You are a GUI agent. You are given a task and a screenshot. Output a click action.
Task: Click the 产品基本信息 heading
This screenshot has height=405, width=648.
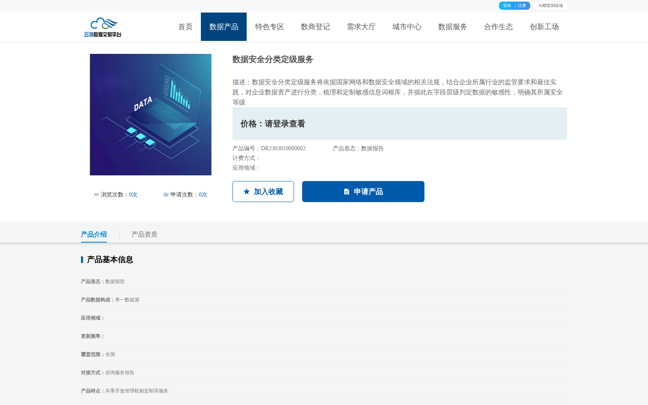coord(110,260)
